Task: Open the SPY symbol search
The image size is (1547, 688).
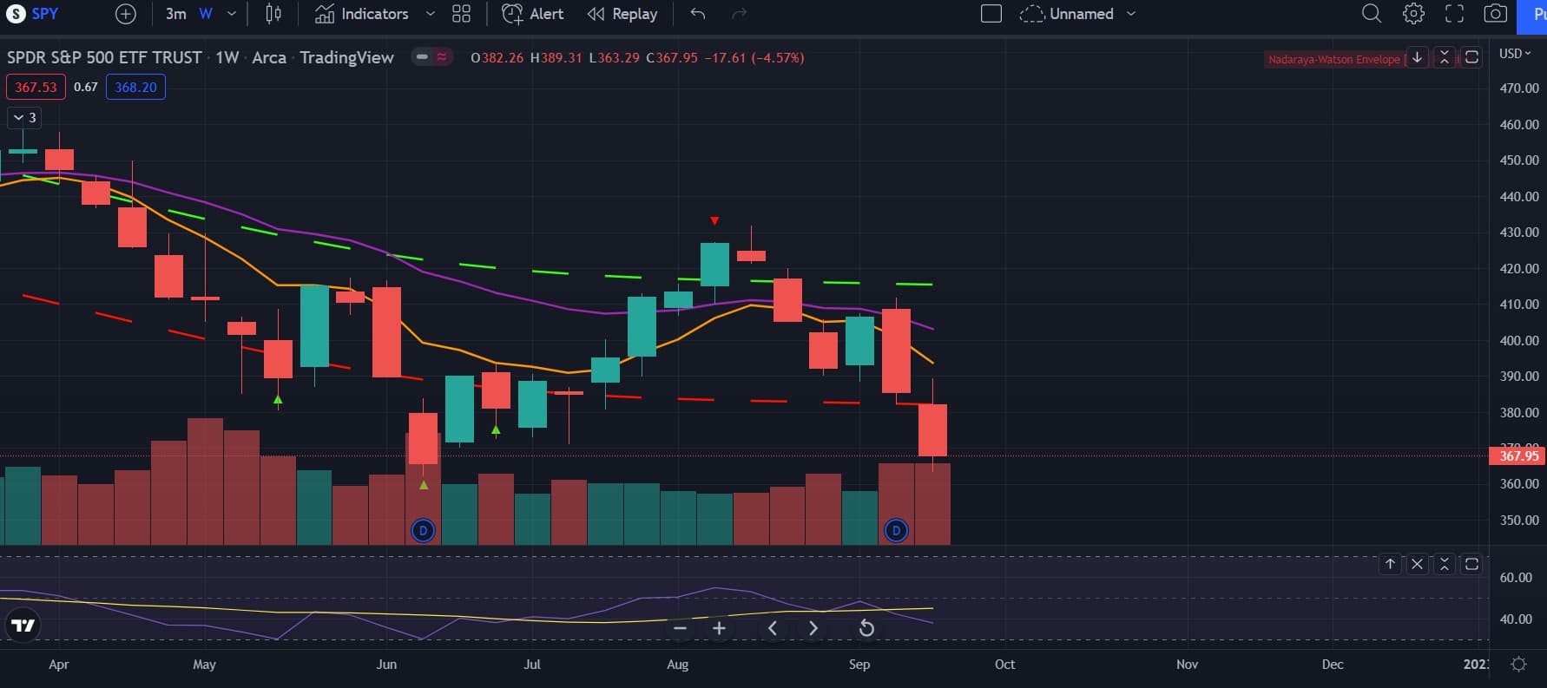Action: [x=33, y=14]
